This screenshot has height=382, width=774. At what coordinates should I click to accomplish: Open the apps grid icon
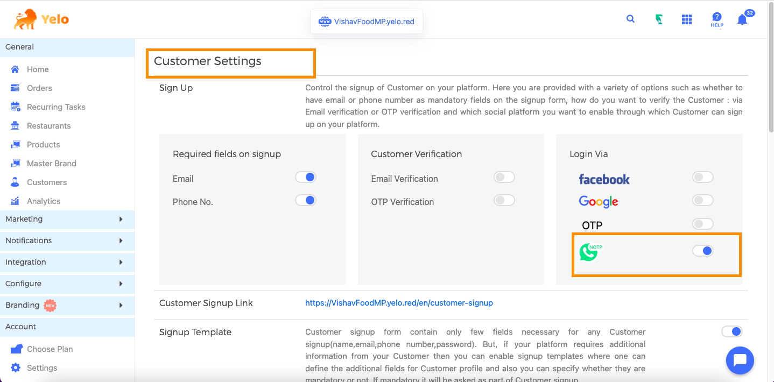click(686, 19)
